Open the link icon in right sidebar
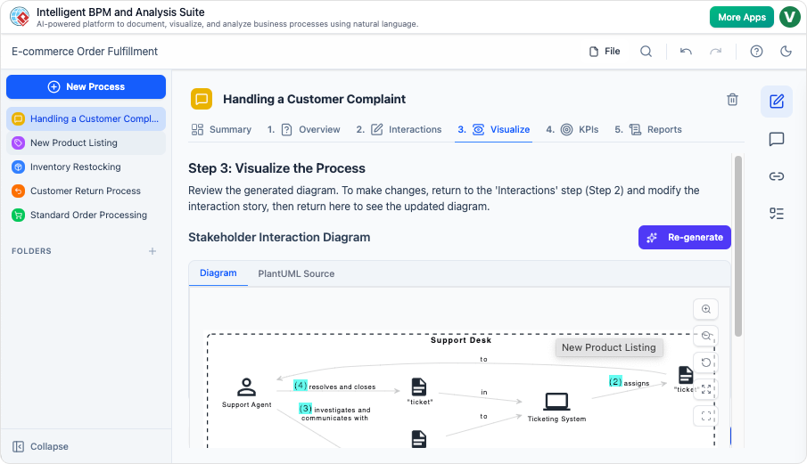Image resolution: width=807 pixels, height=464 pixels. 777,176
